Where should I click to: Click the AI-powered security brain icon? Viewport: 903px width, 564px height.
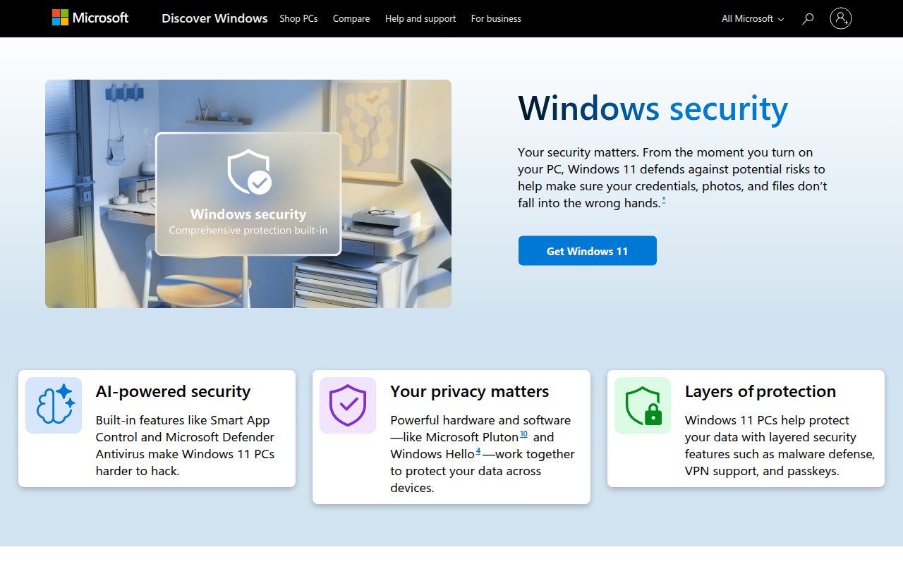54,405
